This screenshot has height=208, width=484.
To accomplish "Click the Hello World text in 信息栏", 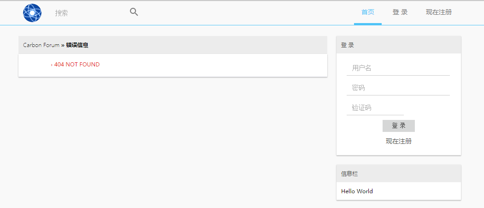I will pyautogui.click(x=357, y=191).
